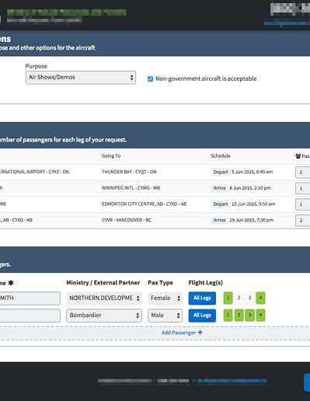This screenshot has width=310, height=401.
Task: Open the Female pax type dropdown
Action: pyautogui.click(x=165, y=298)
